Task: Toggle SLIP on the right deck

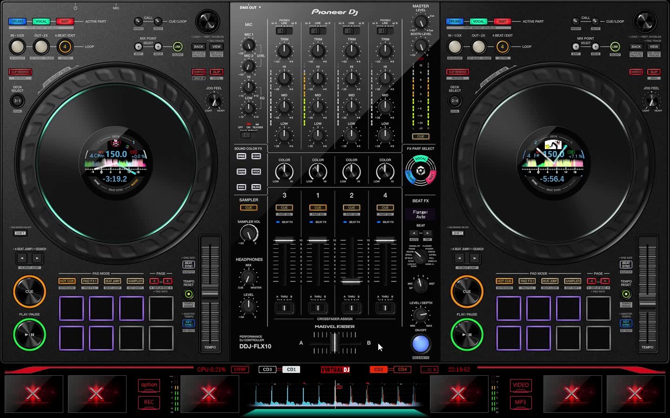Action: click(654, 72)
